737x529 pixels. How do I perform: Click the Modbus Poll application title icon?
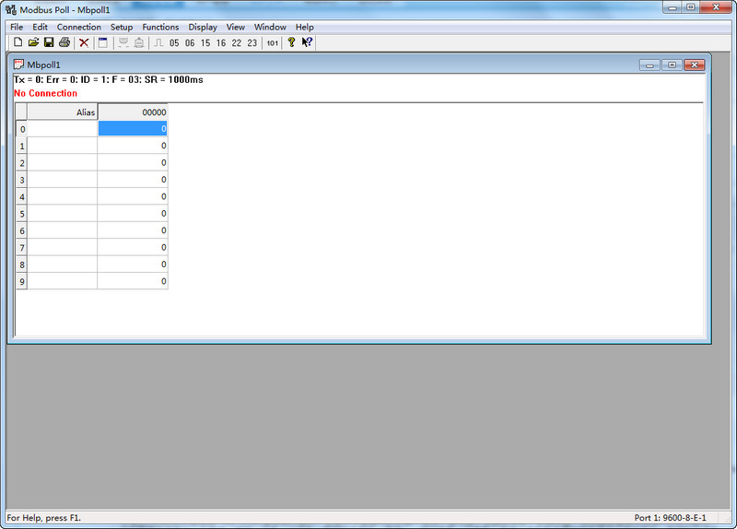(11, 9)
